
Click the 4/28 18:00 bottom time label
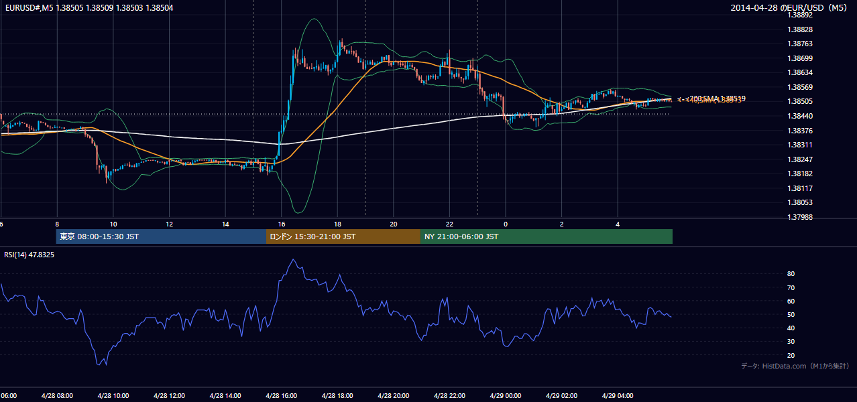point(337,395)
